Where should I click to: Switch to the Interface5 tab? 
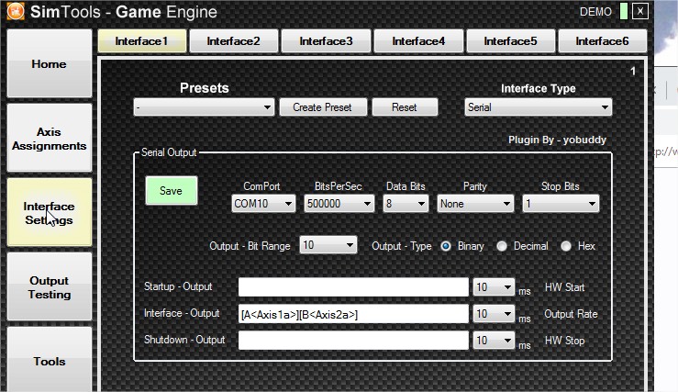pyautogui.click(x=511, y=41)
